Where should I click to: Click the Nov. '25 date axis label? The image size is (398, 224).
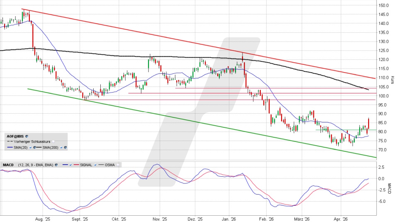tap(160, 219)
